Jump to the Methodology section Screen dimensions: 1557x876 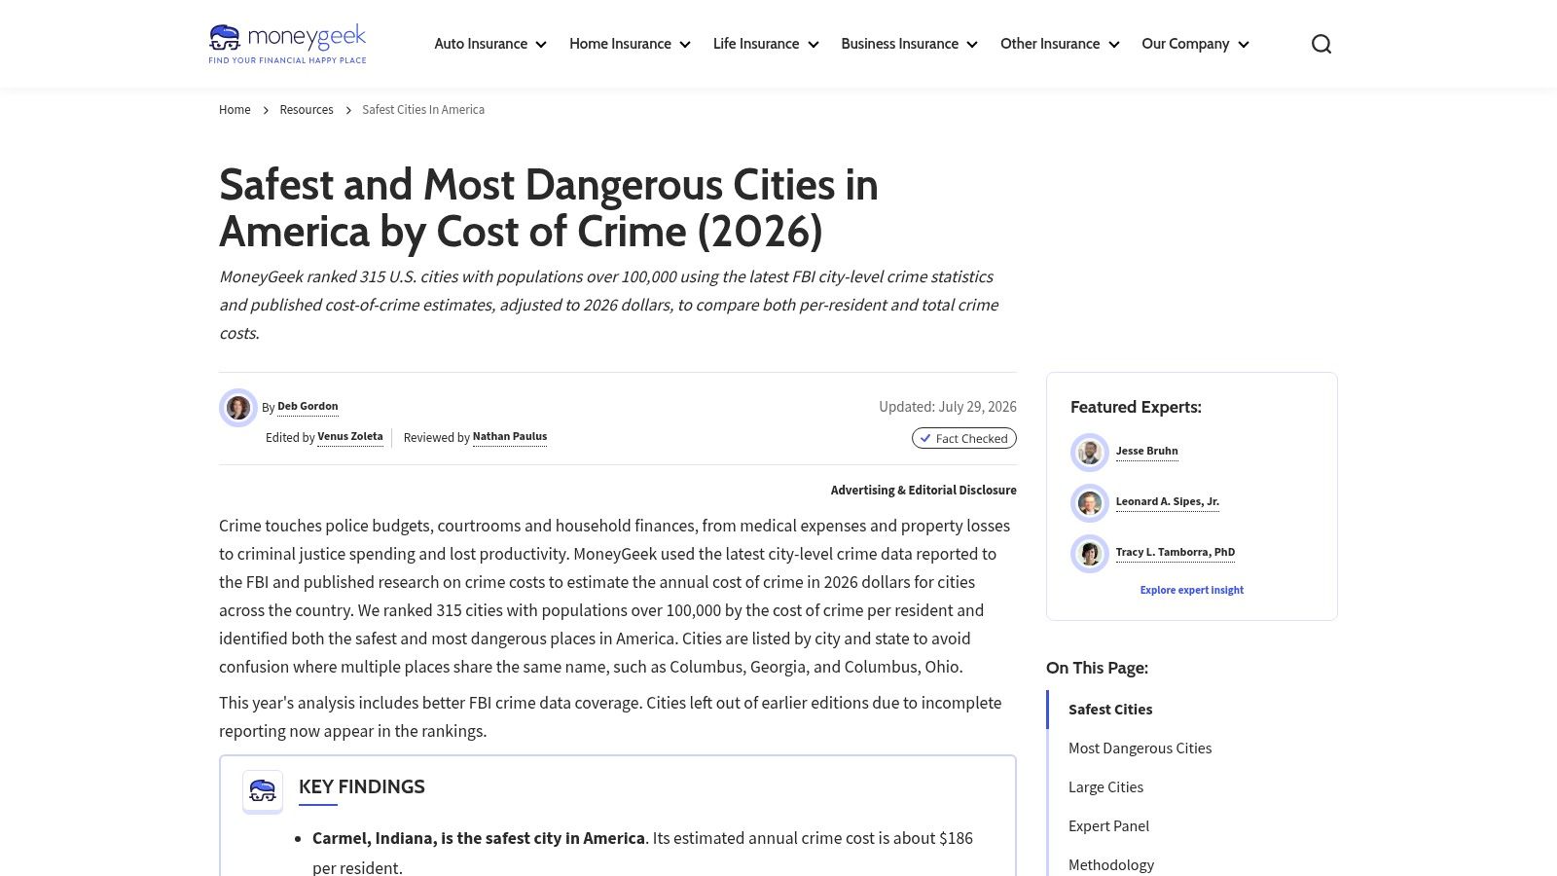[x=1111, y=865]
